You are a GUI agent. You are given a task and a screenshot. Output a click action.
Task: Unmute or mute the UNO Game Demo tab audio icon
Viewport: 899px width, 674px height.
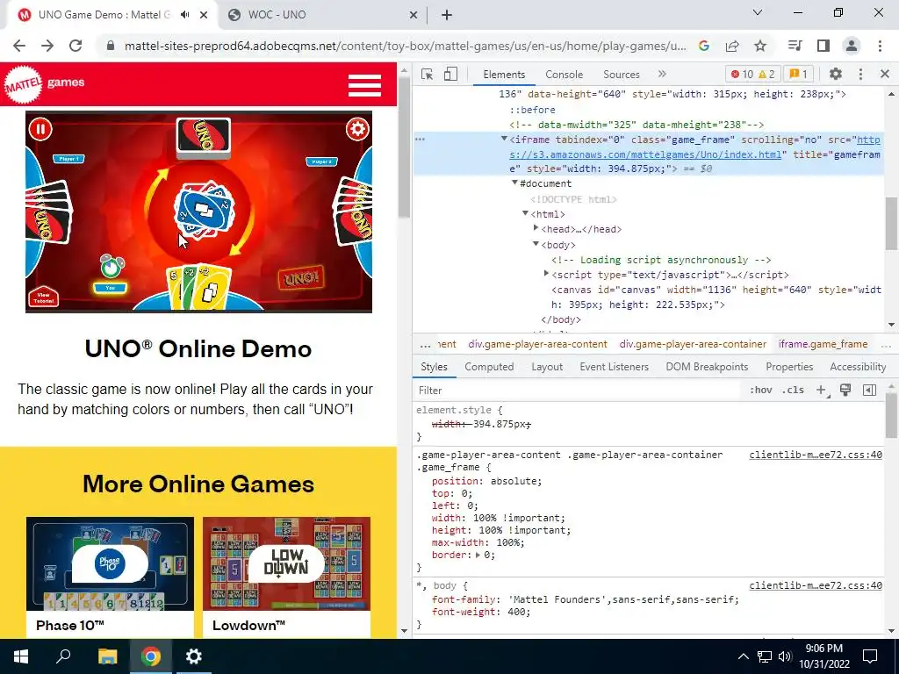(x=184, y=15)
